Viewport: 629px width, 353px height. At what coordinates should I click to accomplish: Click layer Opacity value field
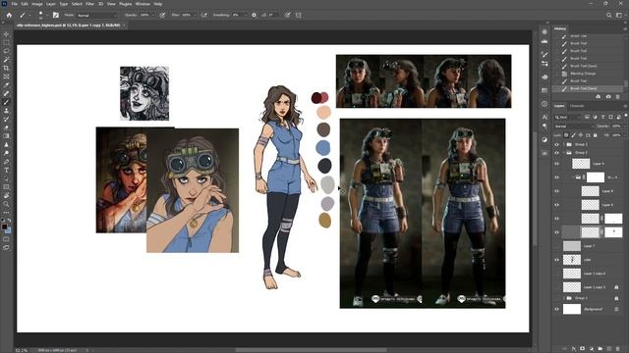pos(616,126)
